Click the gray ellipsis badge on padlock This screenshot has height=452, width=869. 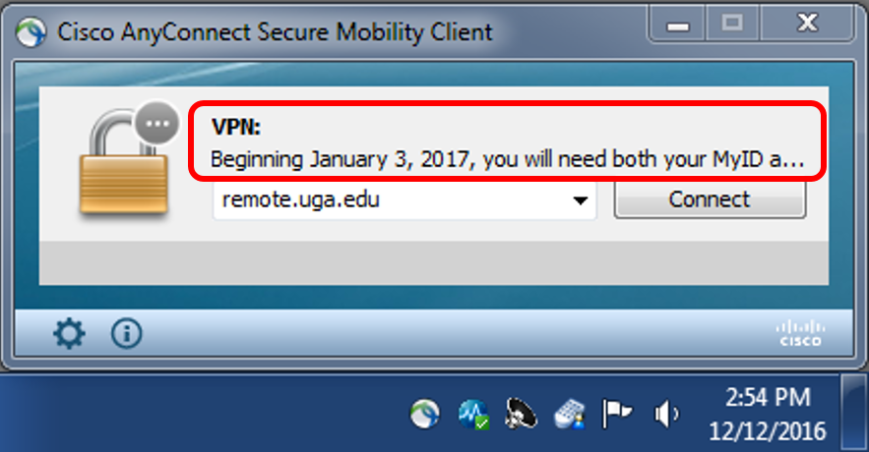click(157, 124)
